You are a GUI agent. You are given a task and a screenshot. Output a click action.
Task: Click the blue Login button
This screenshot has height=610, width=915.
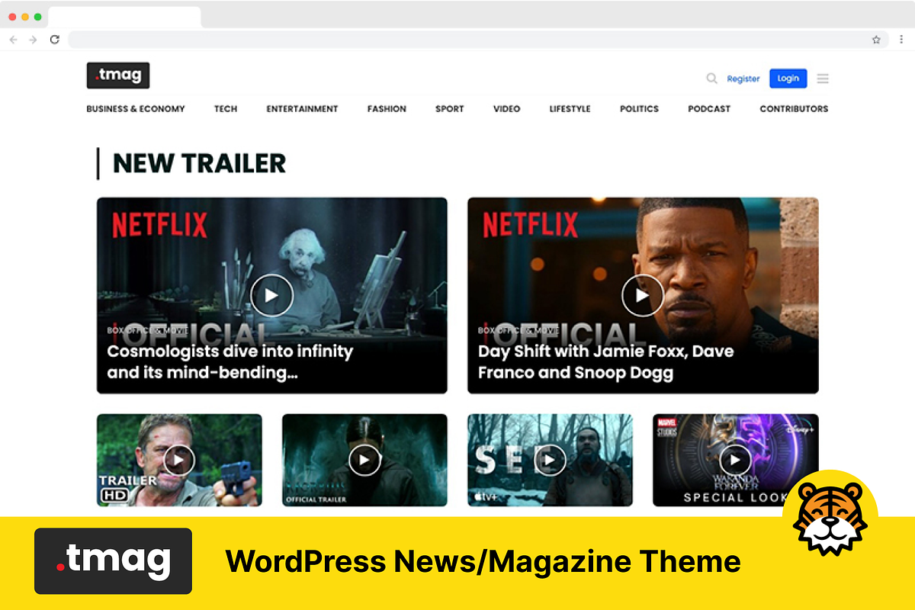tap(788, 79)
